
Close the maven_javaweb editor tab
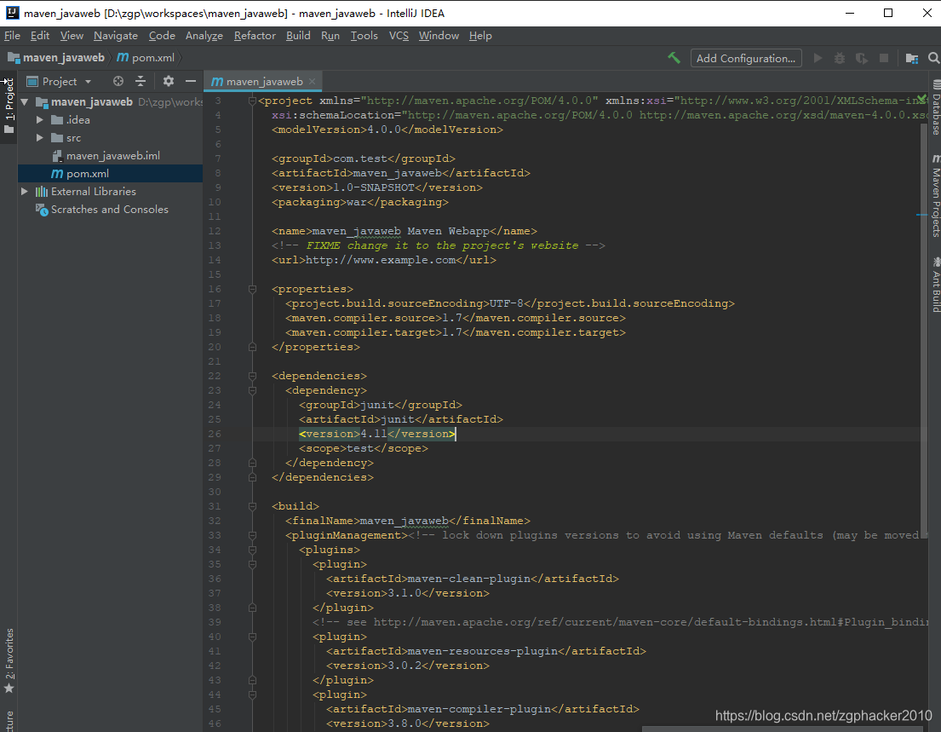(312, 81)
